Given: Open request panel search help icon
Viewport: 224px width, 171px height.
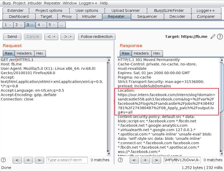Looking at the screenshot, I should pos(3,160).
